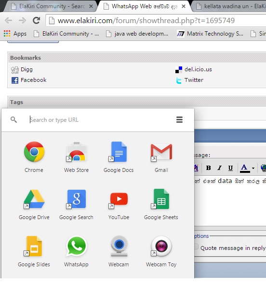Expand the font color dropdown arrow
This screenshot has height=287, width=266.
tap(253, 168)
